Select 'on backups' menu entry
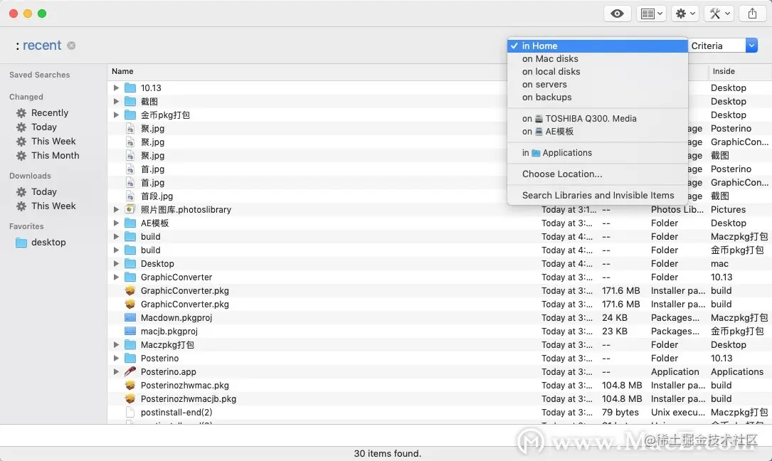The width and height of the screenshot is (772, 461). (x=597, y=97)
